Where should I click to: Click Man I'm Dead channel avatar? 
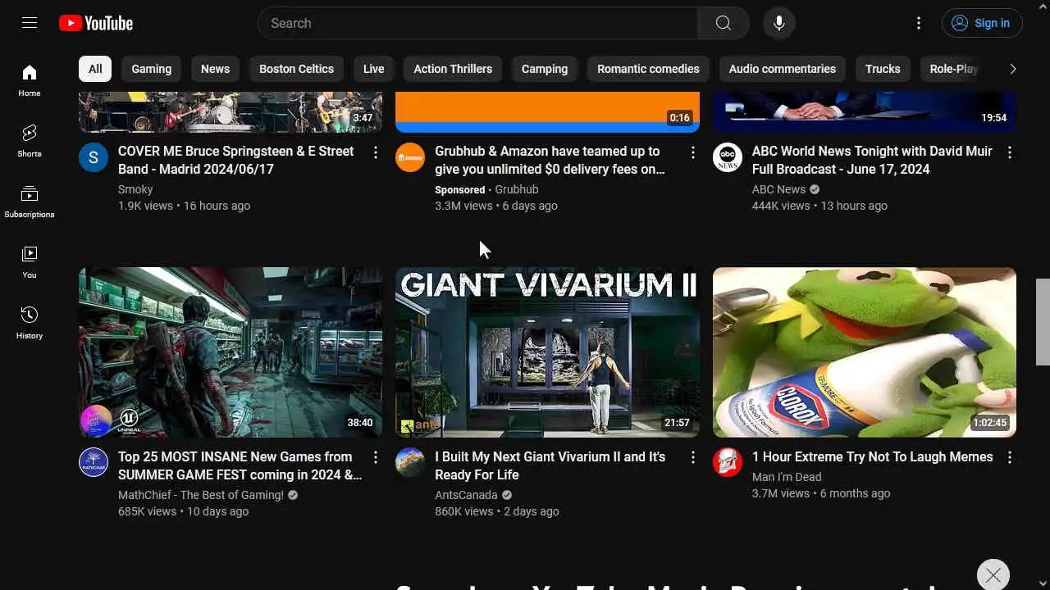[728, 463]
